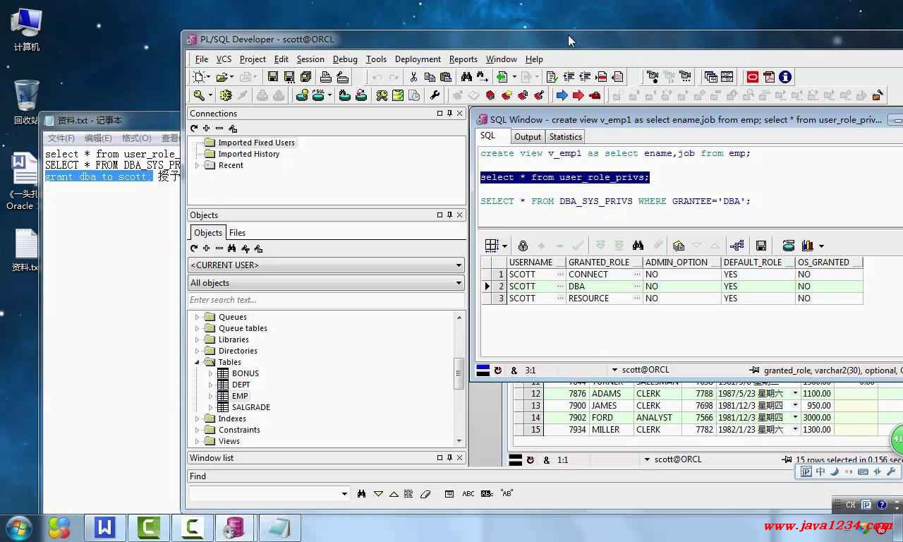Click the Beautifier icon in main toolbar
The height and width of the screenshot is (542, 903).
pos(552,77)
